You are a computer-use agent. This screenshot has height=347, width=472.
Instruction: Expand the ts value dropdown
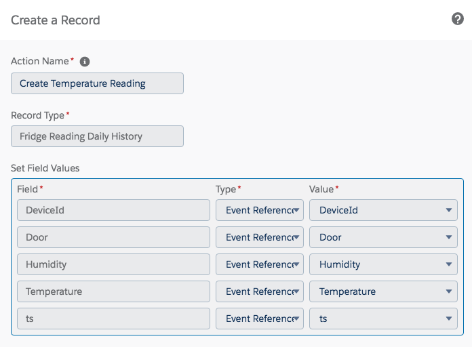tap(383, 319)
